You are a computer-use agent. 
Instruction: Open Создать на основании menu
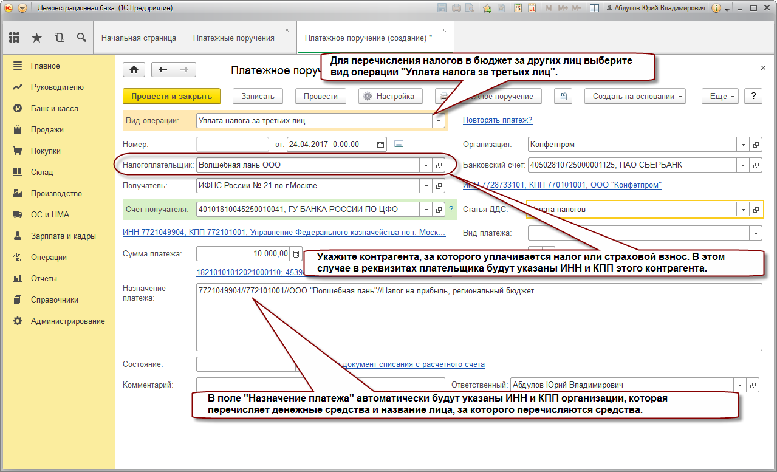point(635,96)
